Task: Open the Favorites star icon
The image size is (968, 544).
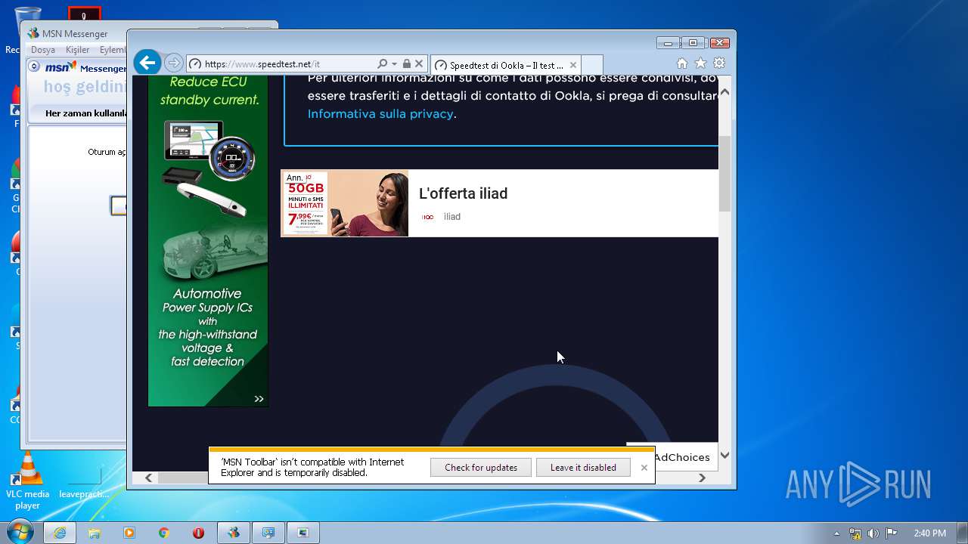Action: tap(700, 63)
